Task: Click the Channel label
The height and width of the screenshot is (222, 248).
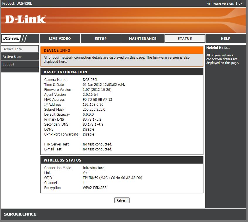Action: click(51, 183)
